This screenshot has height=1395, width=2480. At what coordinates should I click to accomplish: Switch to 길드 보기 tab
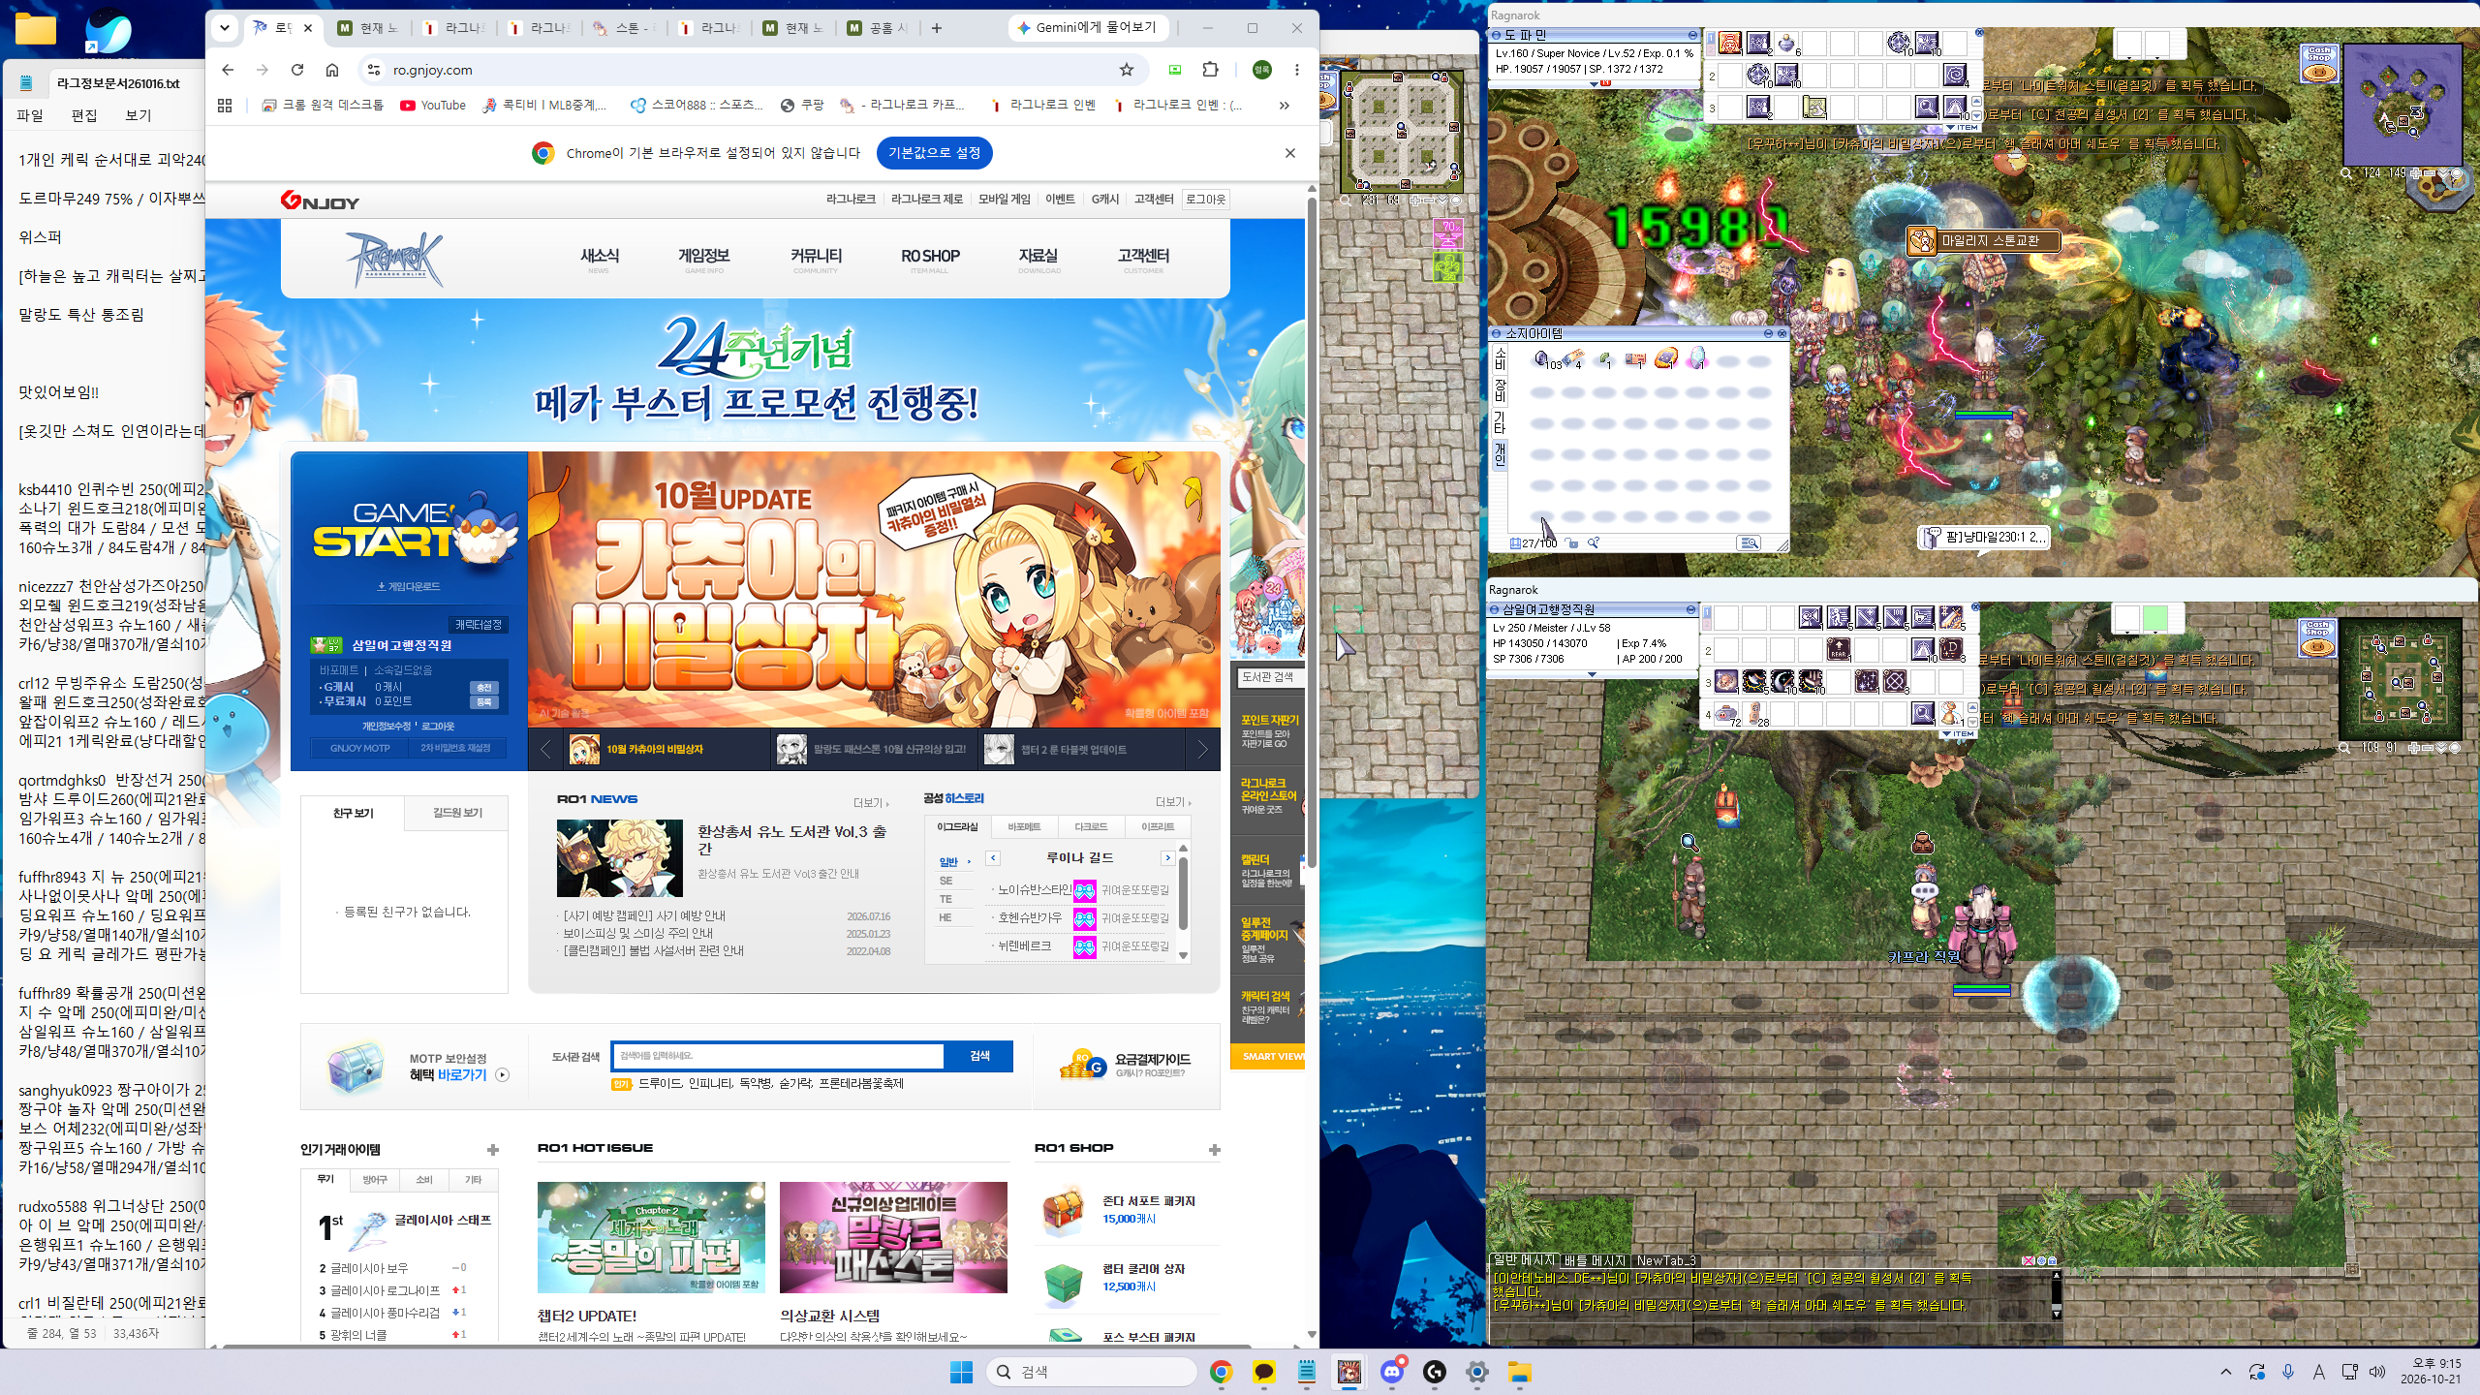pos(457,813)
